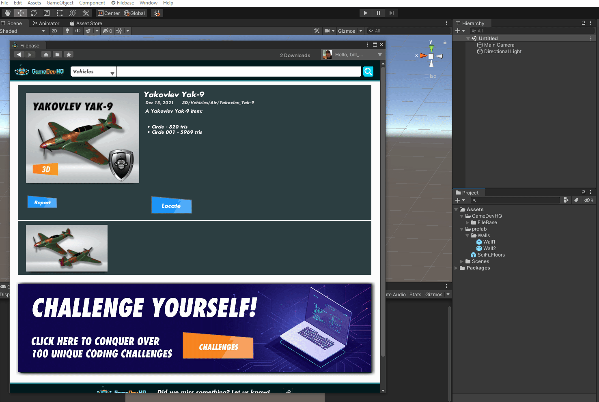
Task: Click the Yakovlev Yak-9 main image
Action: 82,138
